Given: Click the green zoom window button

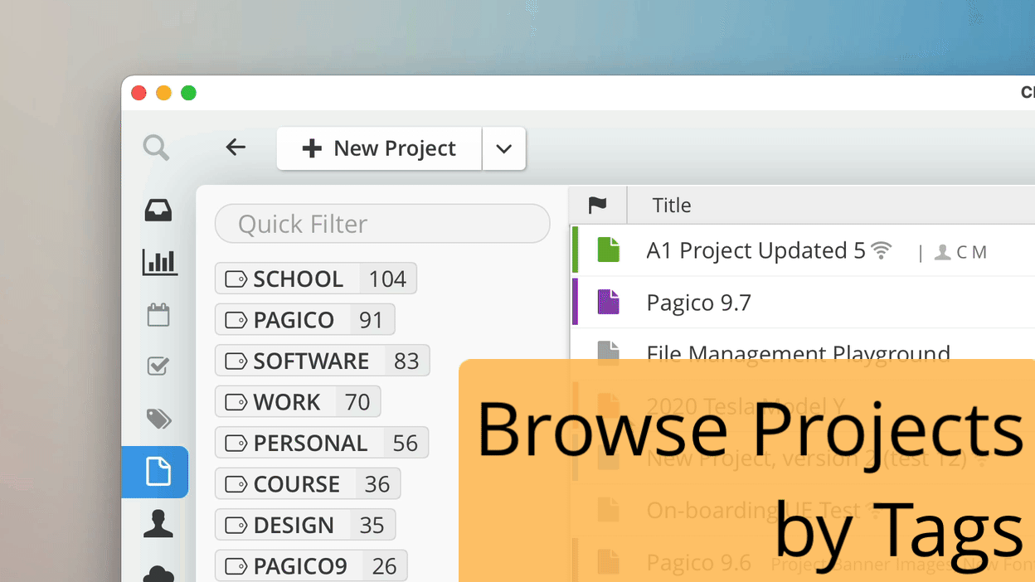Looking at the screenshot, I should coord(188,93).
